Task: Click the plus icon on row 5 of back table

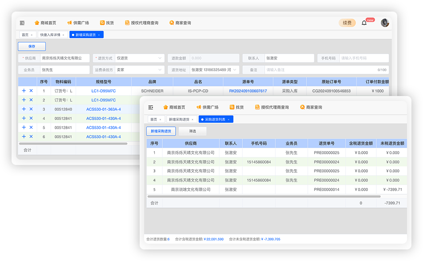Action: (24, 127)
